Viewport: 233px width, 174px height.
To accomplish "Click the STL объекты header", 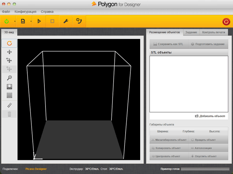I will pos(161,52).
